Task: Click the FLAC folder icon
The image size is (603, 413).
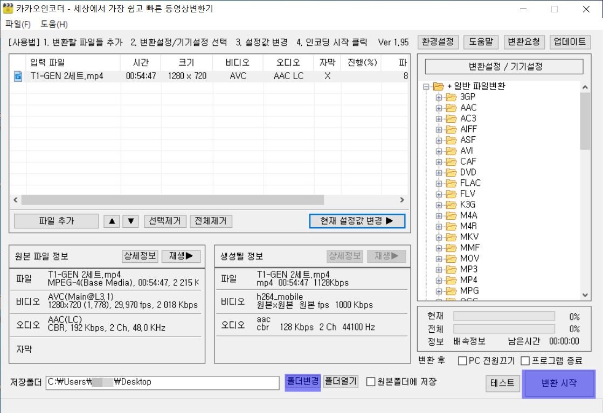Action: pos(451,183)
